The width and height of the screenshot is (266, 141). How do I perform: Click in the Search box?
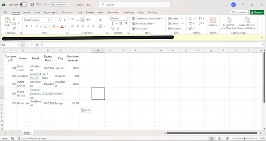pyautogui.click(x=134, y=5)
